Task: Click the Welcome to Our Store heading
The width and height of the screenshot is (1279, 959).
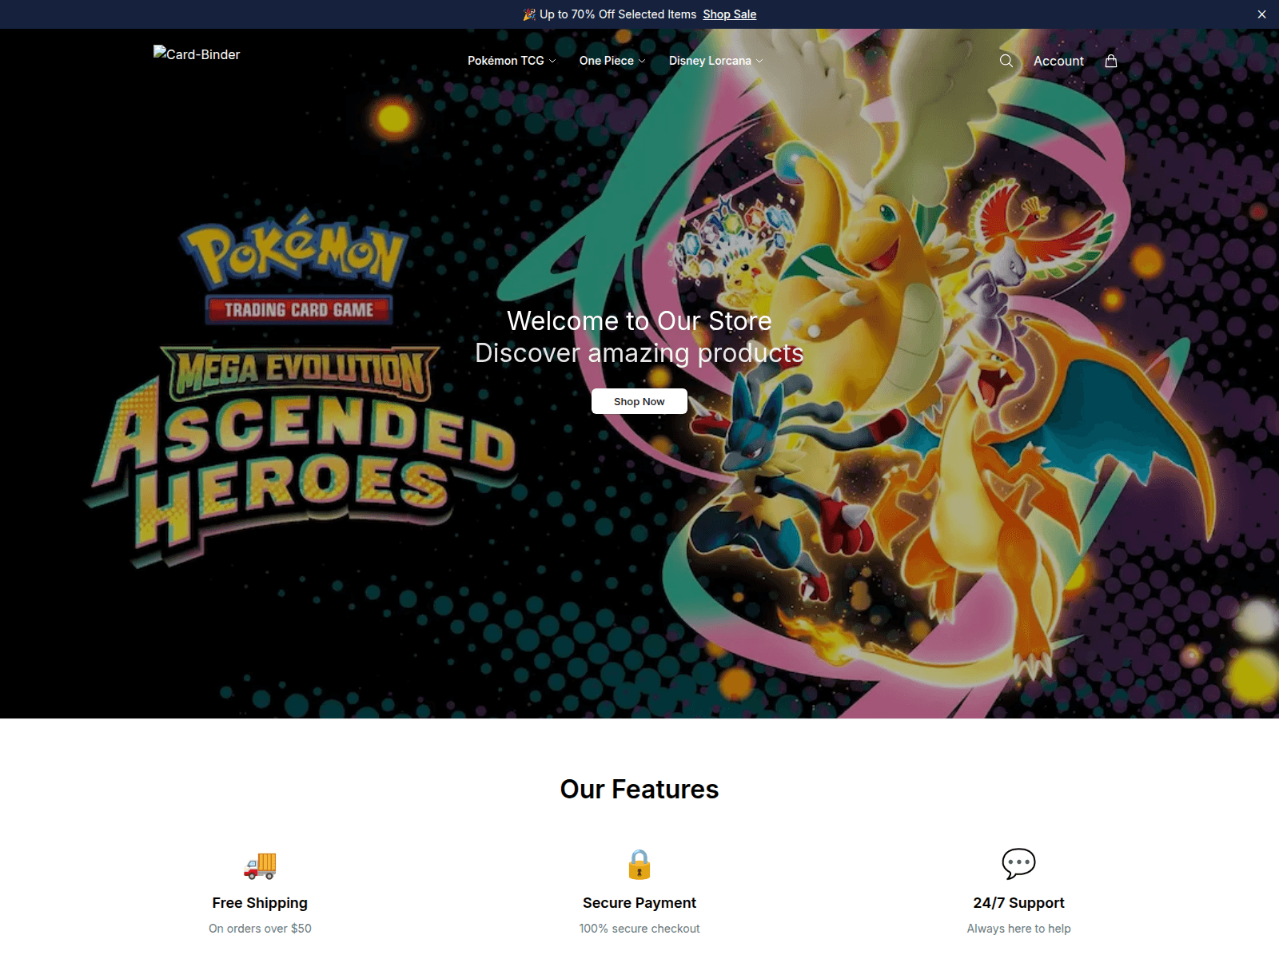Action: point(639,320)
